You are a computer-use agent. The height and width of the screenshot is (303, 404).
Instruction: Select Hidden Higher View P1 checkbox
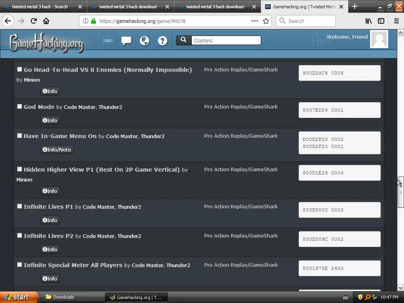pyautogui.click(x=19, y=169)
